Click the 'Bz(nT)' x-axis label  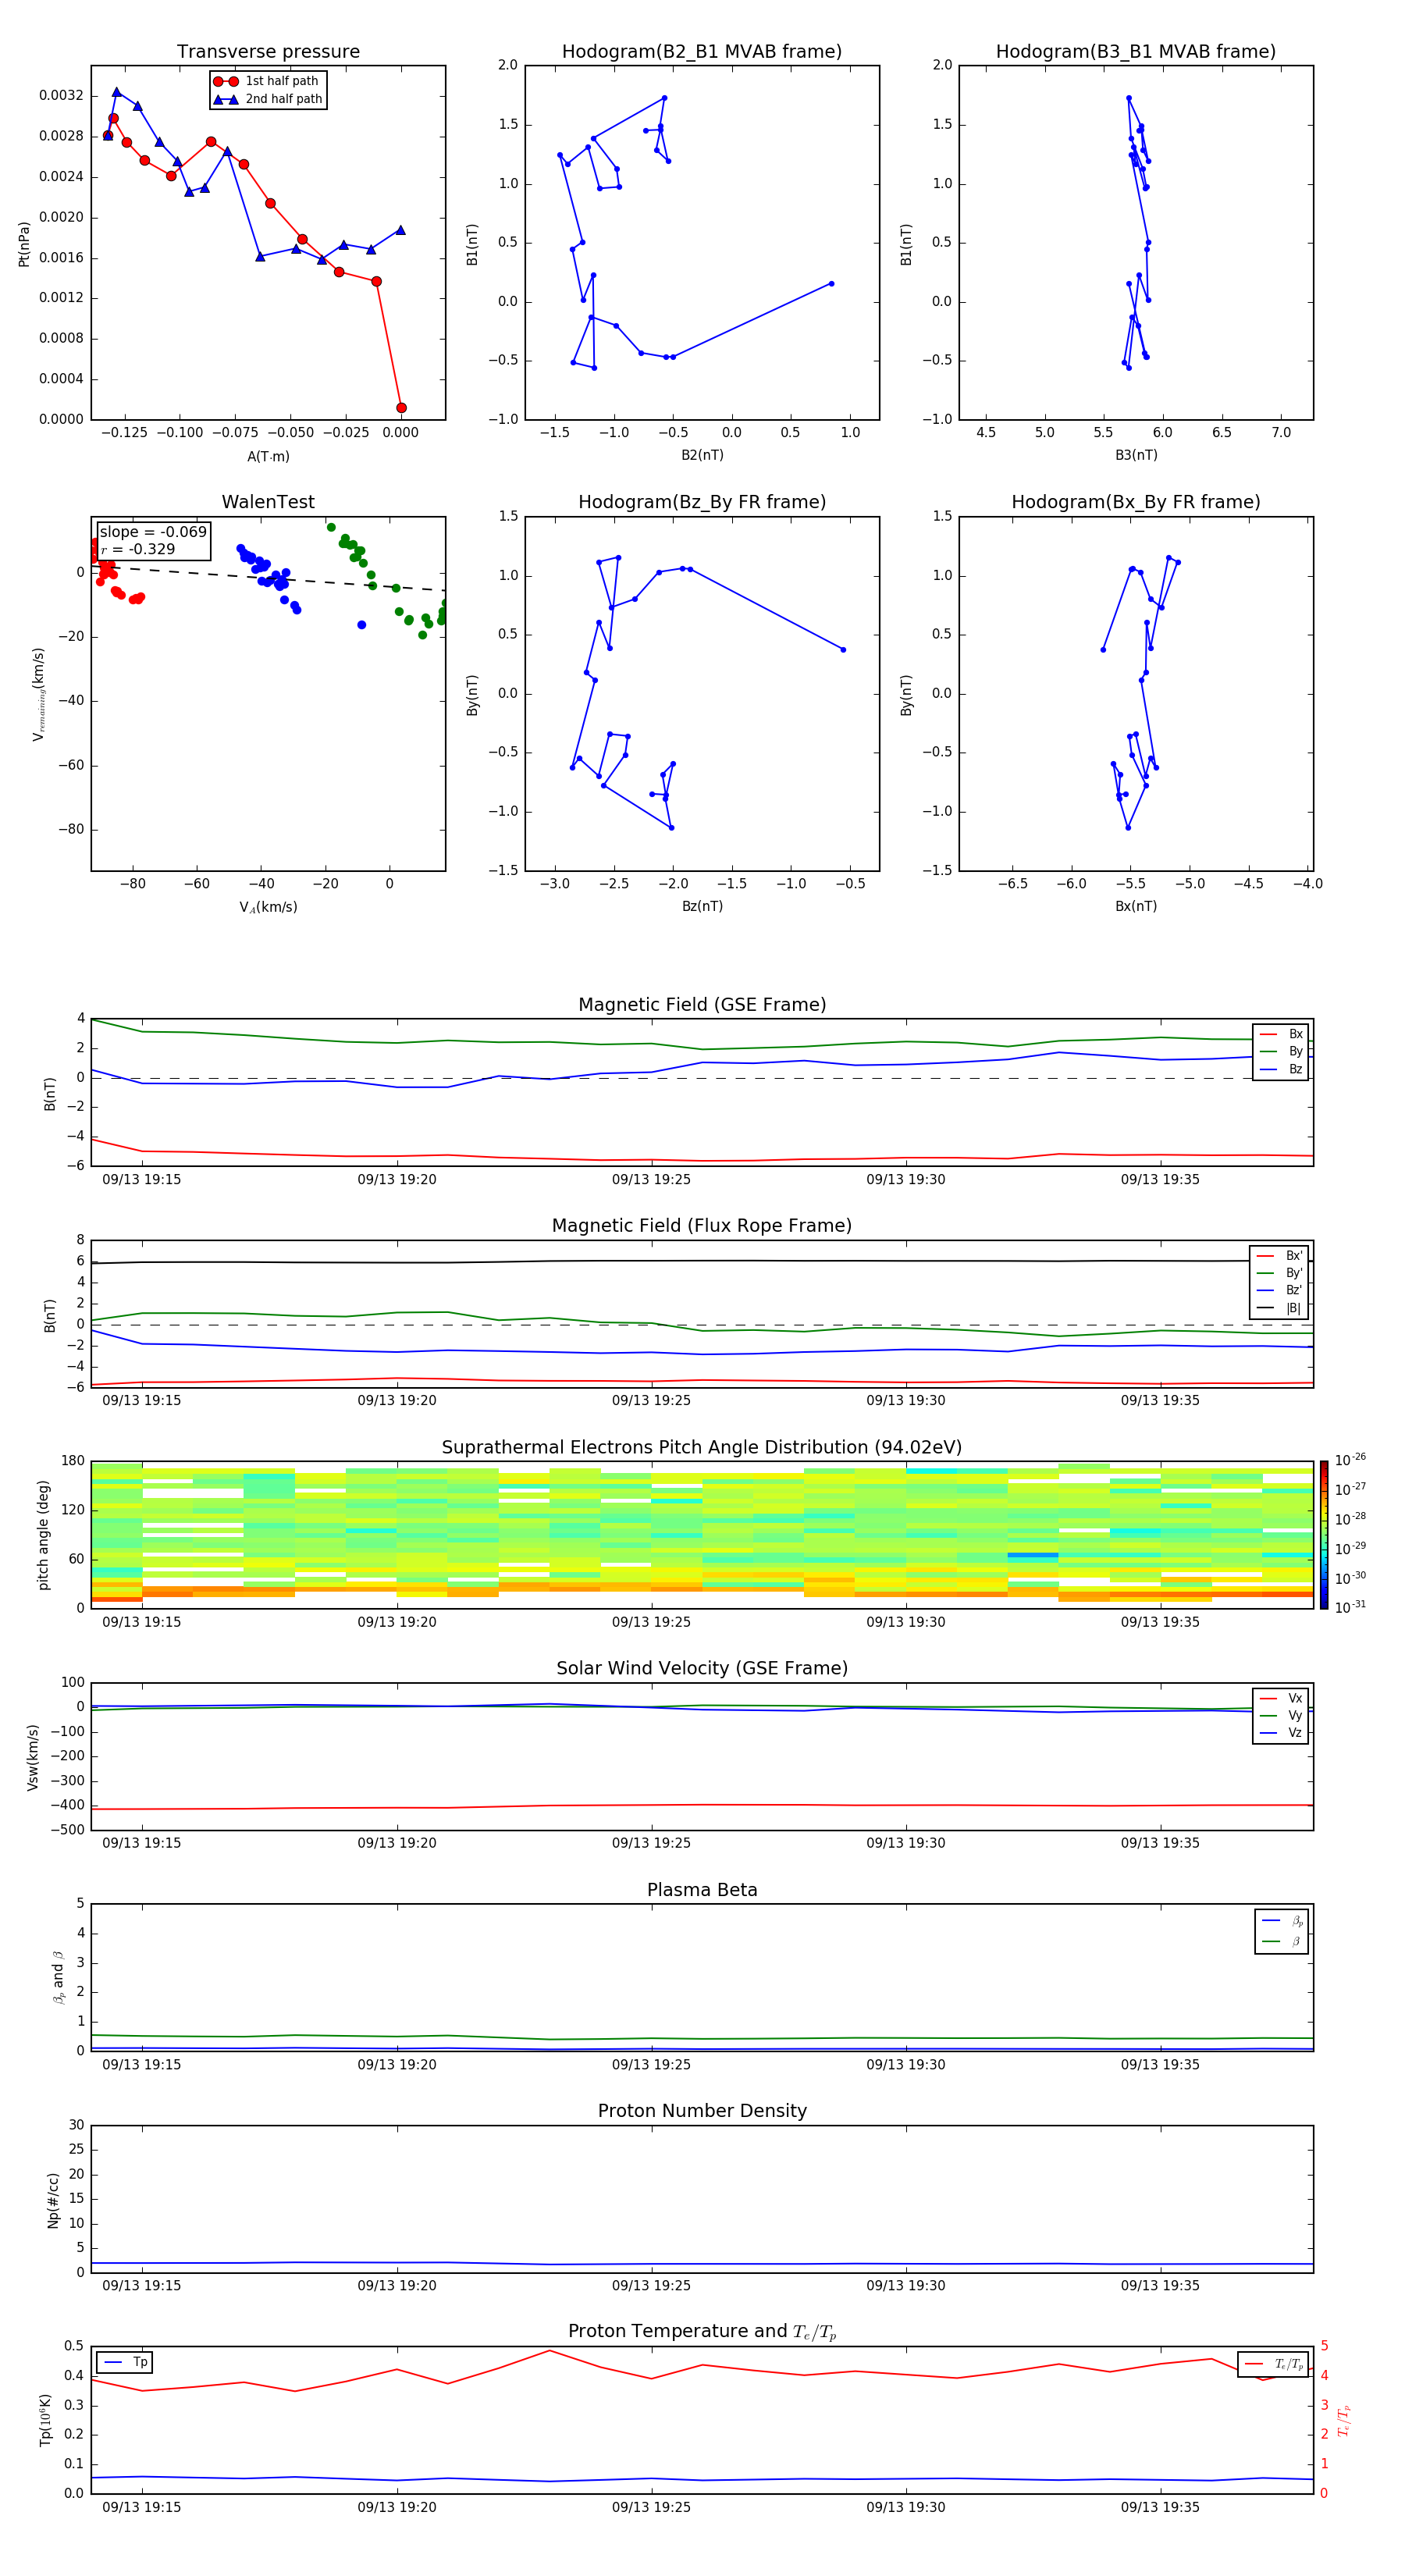tap(702, 906)
